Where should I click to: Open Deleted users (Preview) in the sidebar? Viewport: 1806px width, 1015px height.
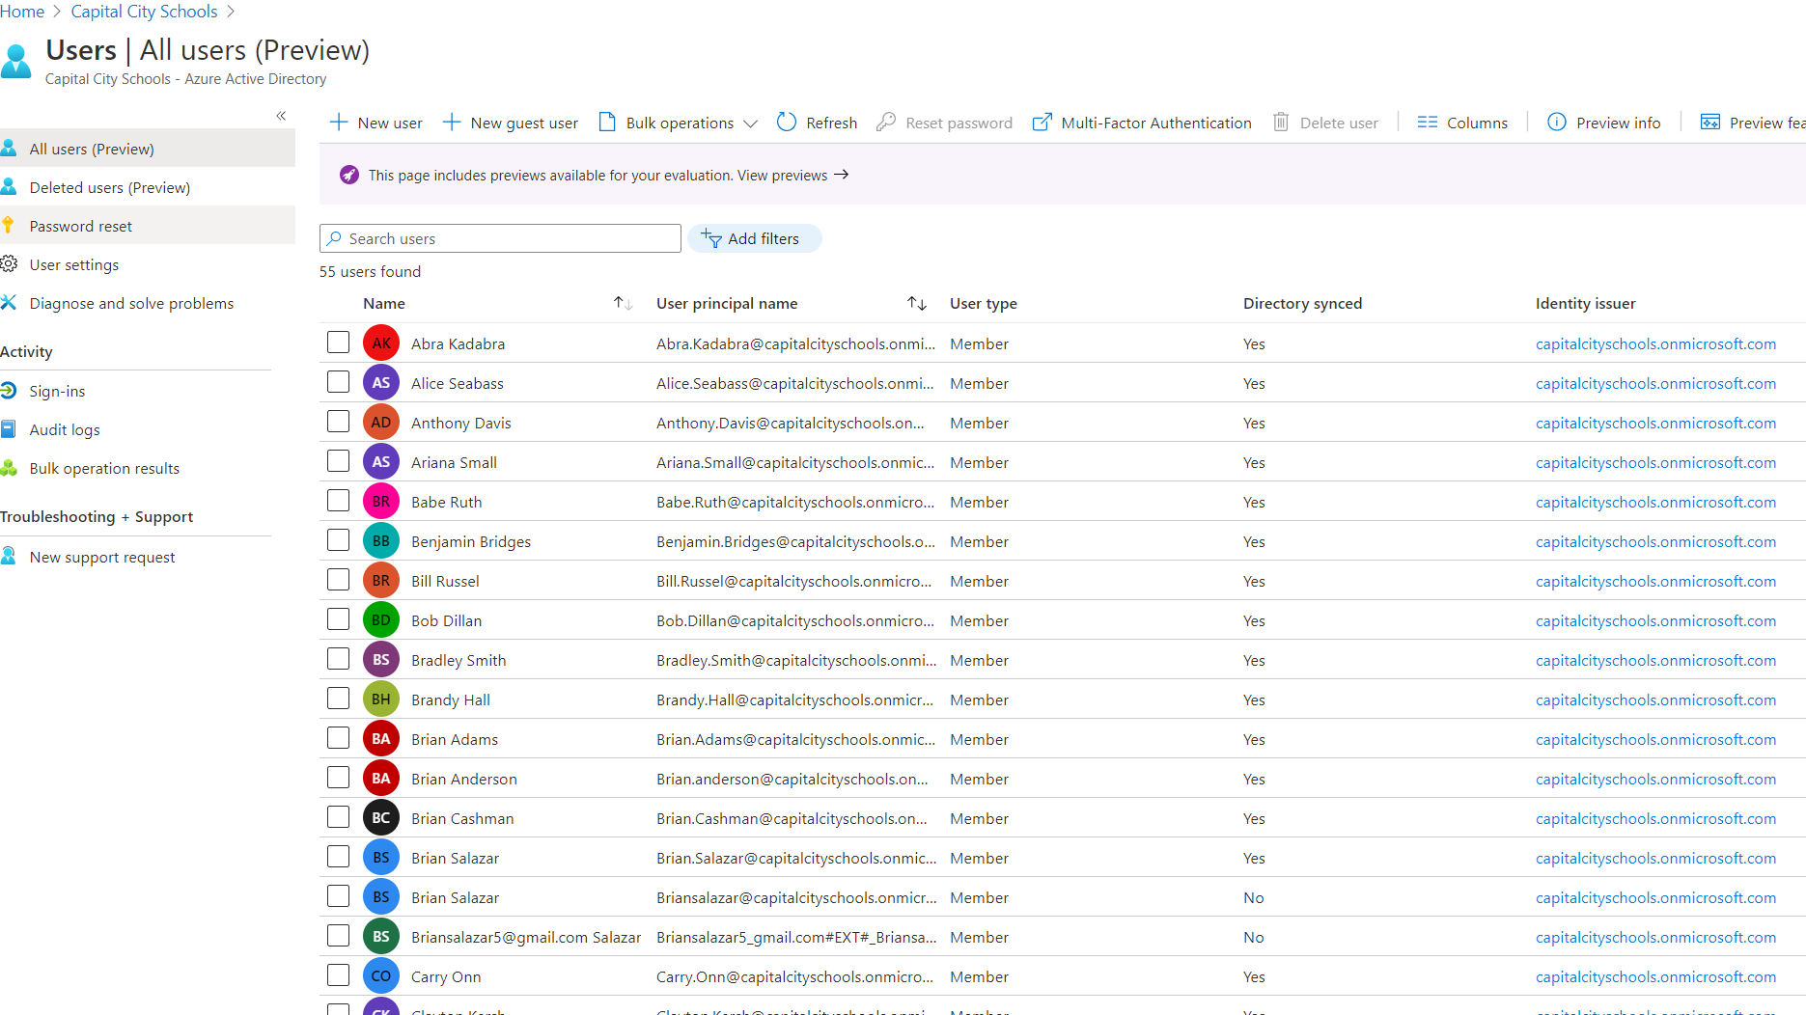tap(148, 187)
